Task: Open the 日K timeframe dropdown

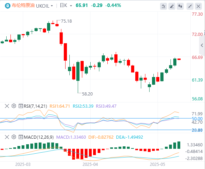Action: 66,6
